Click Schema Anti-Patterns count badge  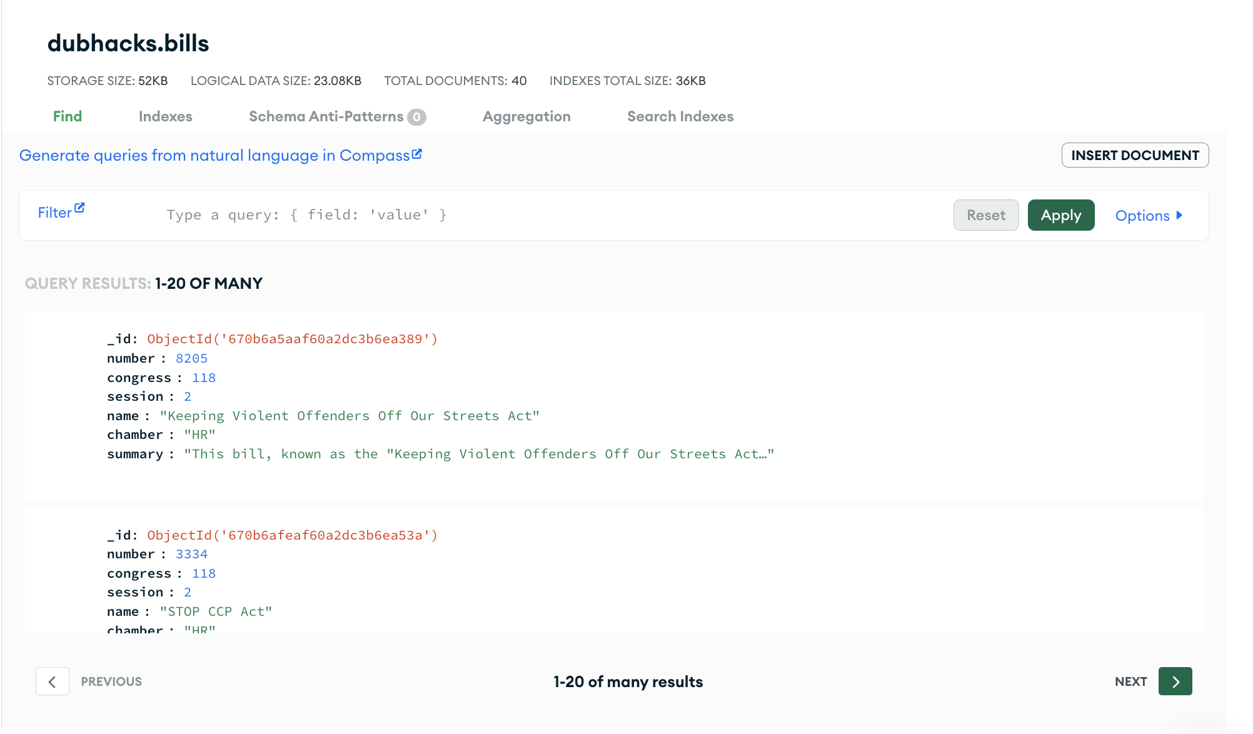[416, 117]
